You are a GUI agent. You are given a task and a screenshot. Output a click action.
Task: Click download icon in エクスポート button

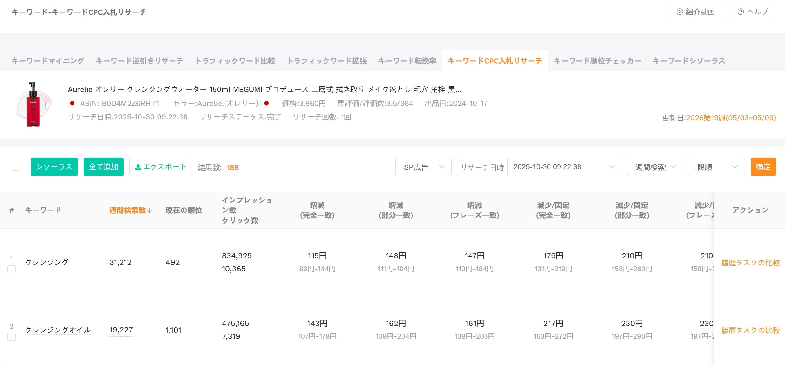pyautogui.click(x=138, y=167)
